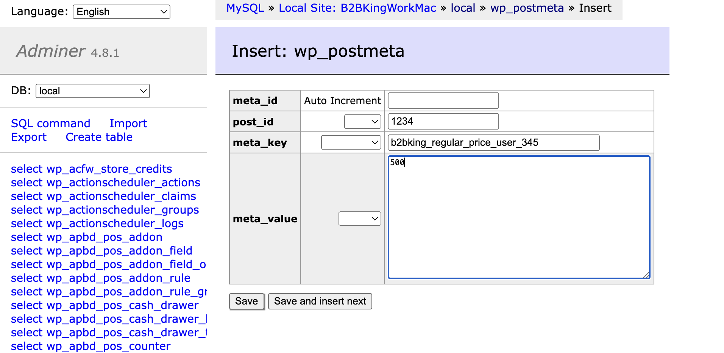Open the local database breadcrumb

click(463, 8)
